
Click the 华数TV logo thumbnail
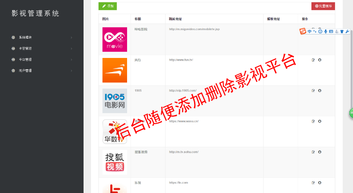(x=115, y=132)
